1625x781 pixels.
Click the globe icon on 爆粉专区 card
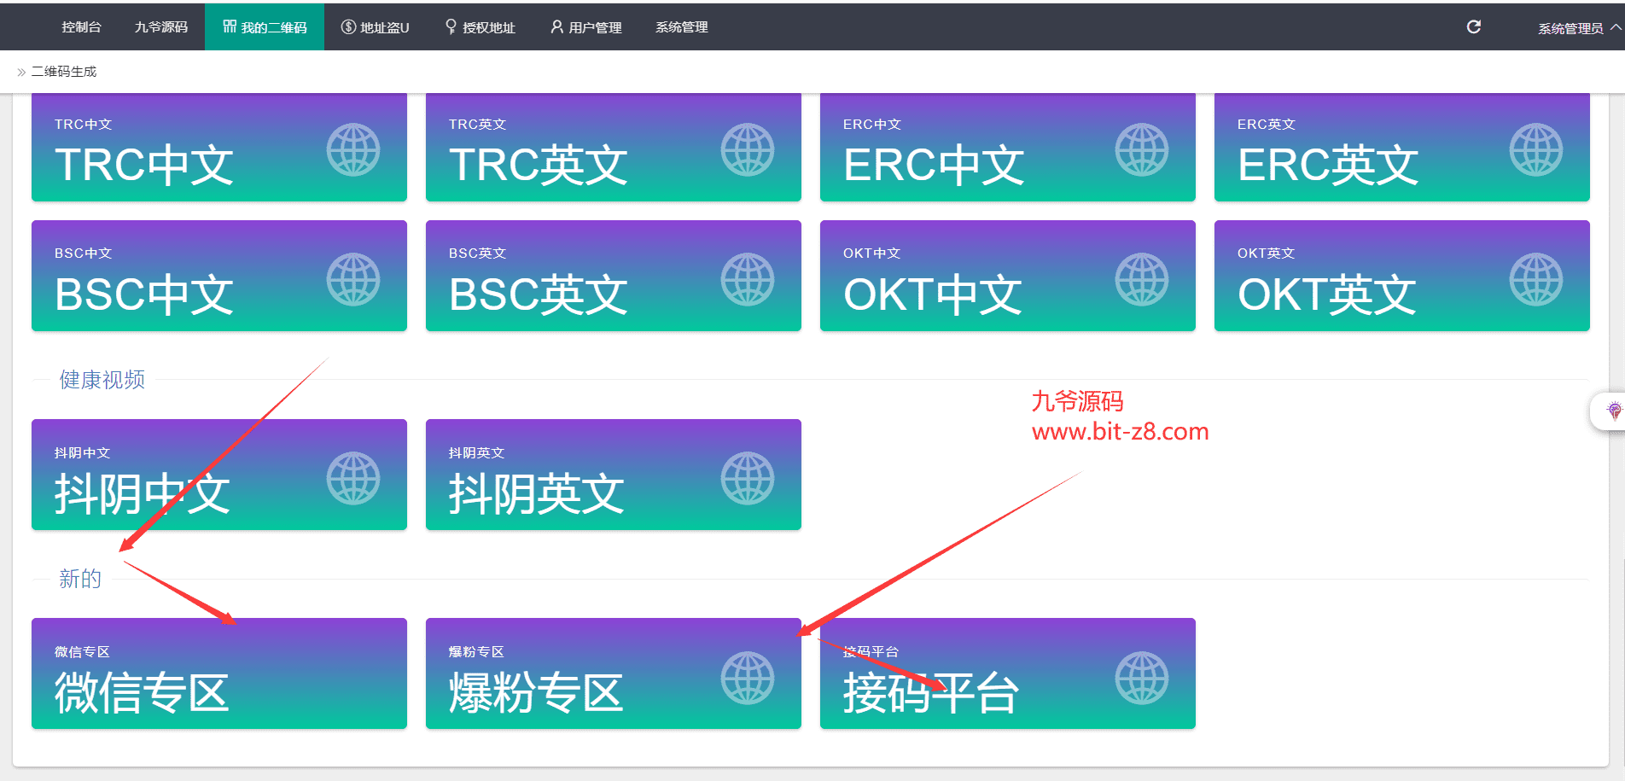click(748, 678)
